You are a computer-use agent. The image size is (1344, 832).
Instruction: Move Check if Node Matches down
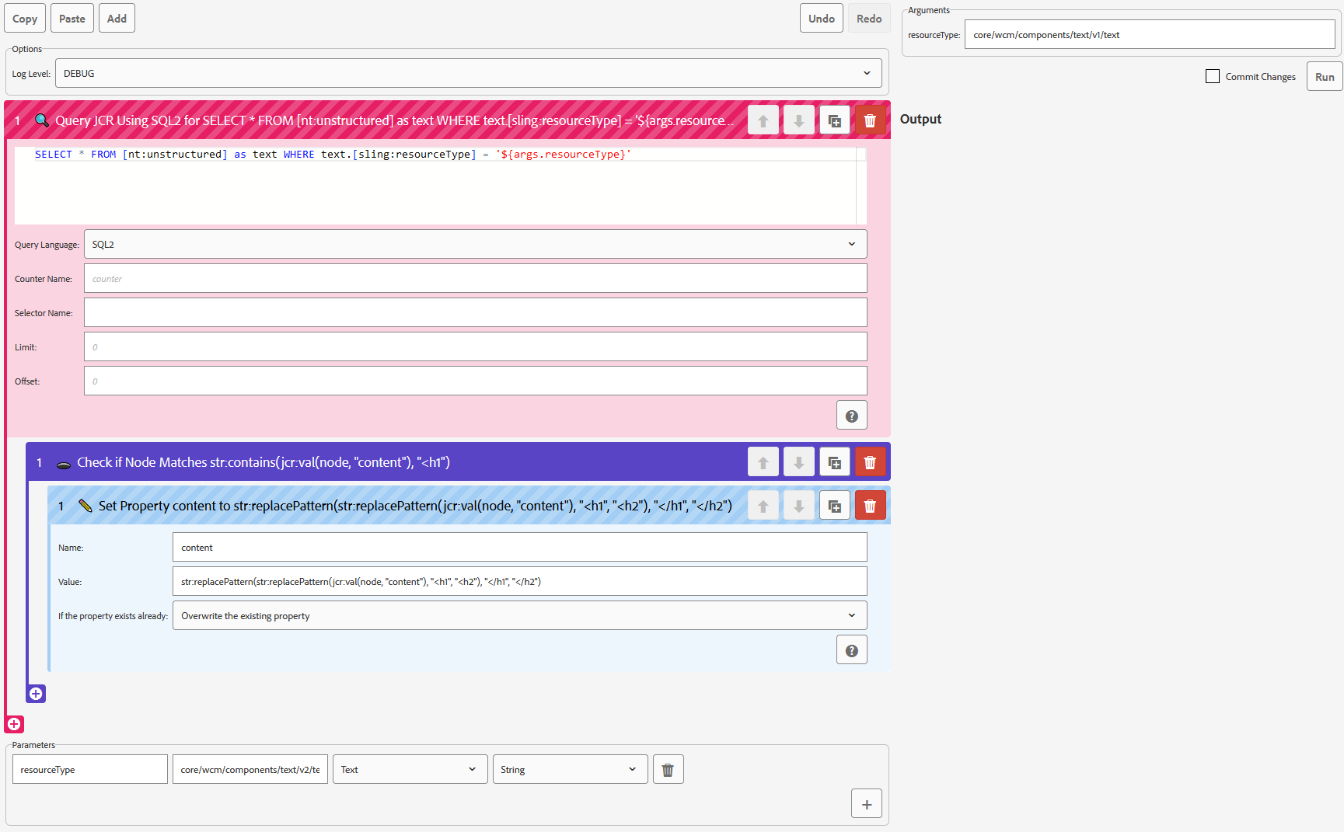click(x=798, y=462)
